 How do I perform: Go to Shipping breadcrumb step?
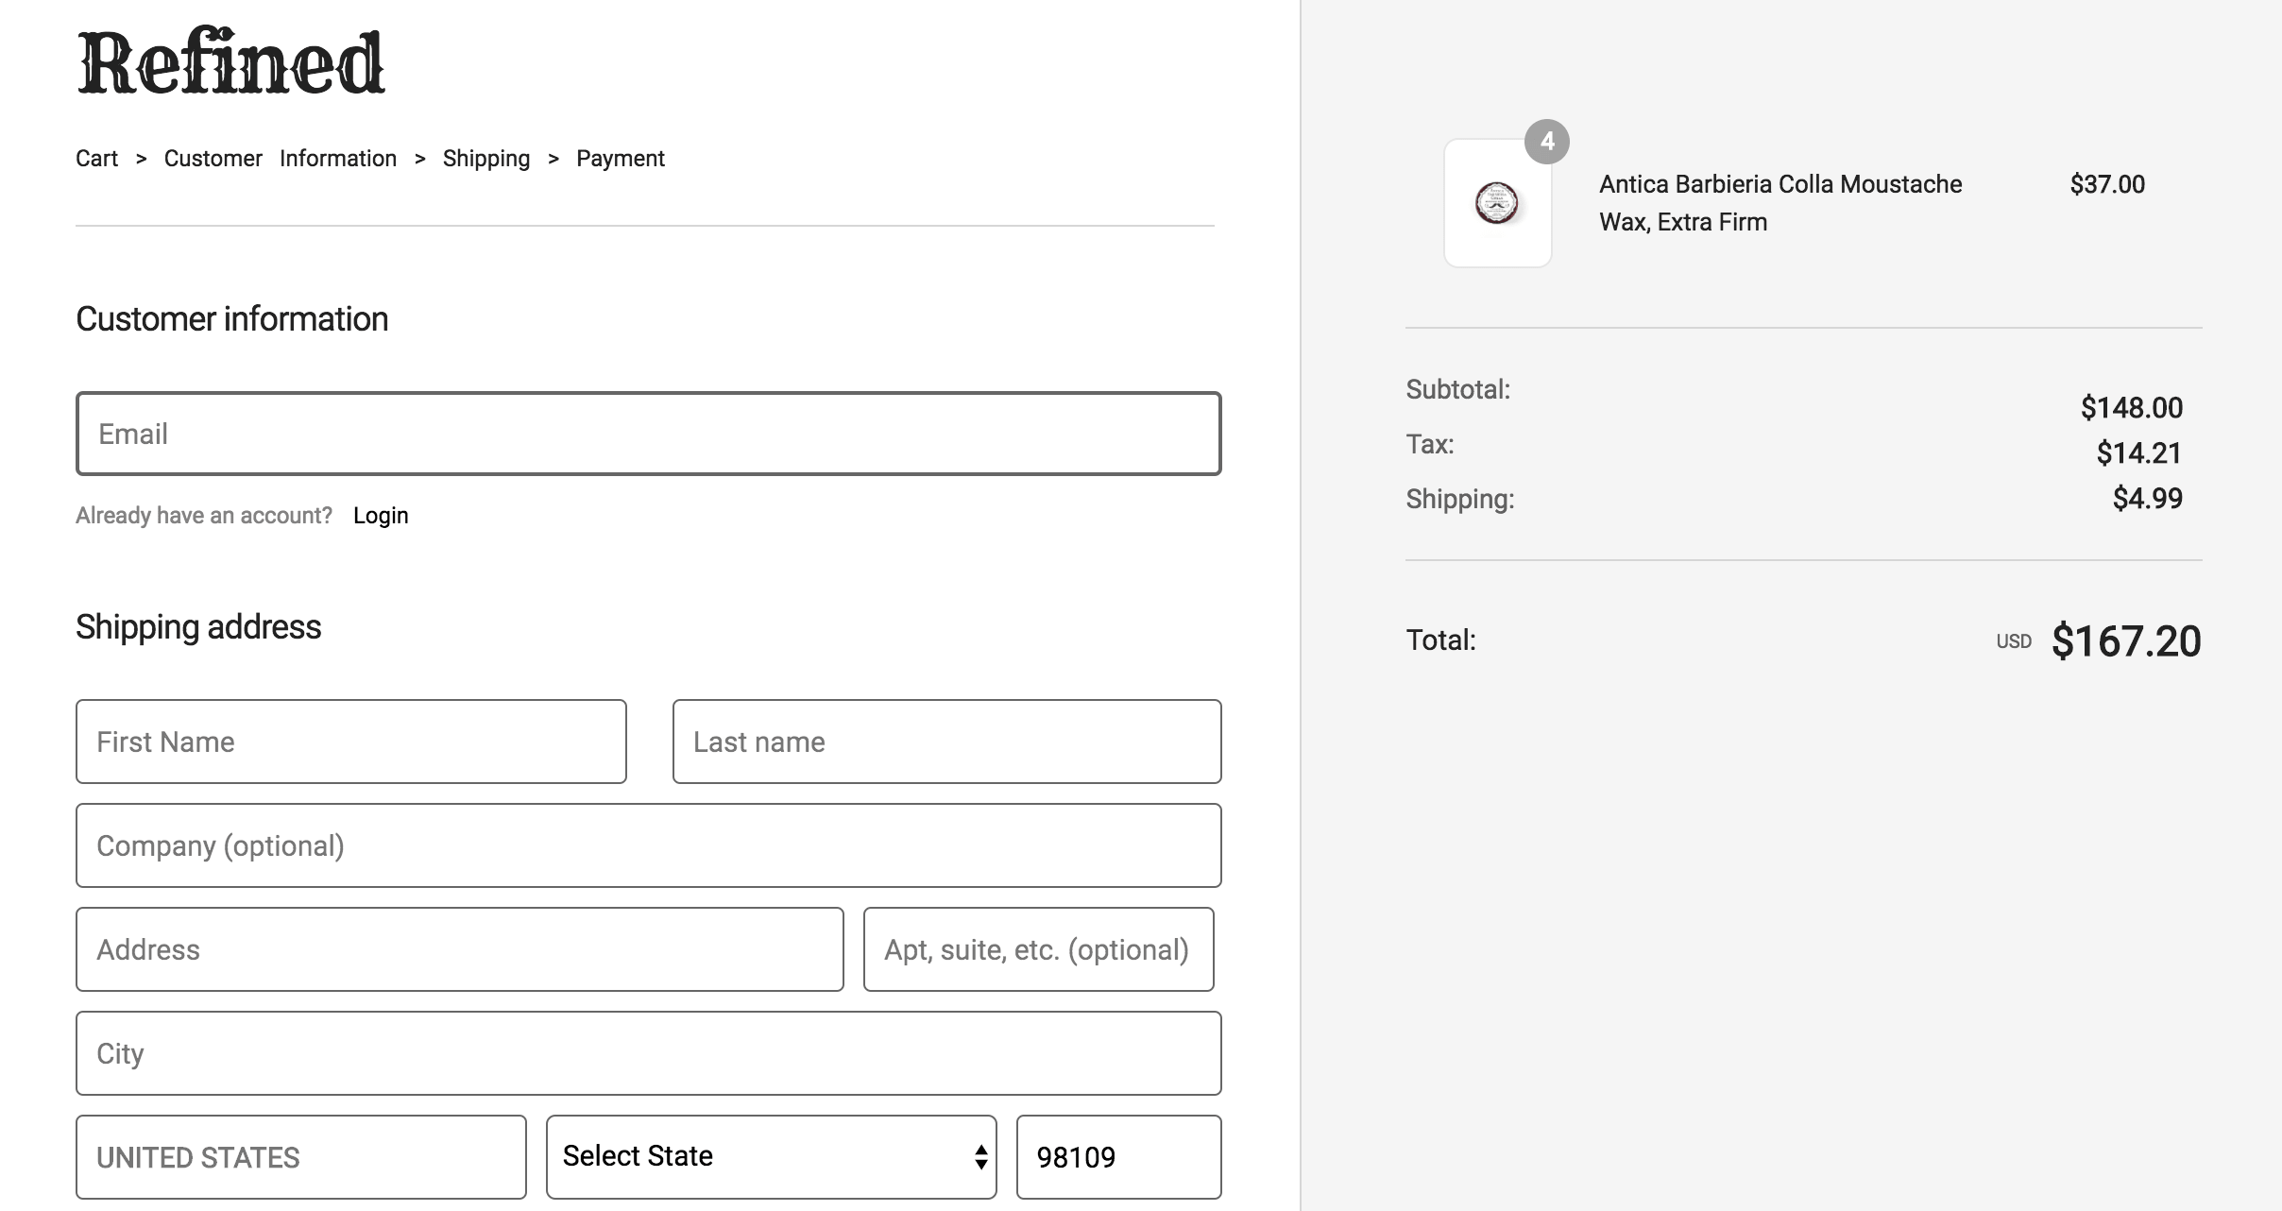coord(485,159)
